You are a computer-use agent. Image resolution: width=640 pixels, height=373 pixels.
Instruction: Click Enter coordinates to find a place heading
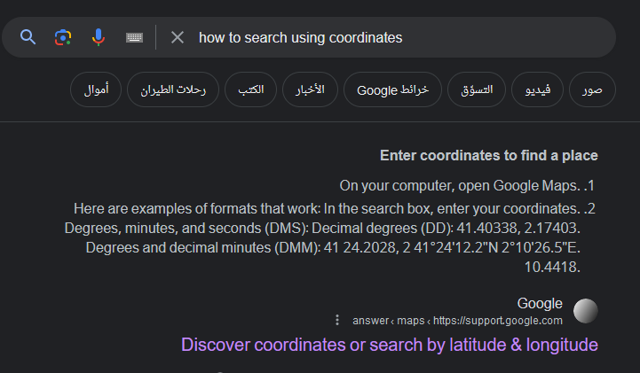(x=488, y=156)
